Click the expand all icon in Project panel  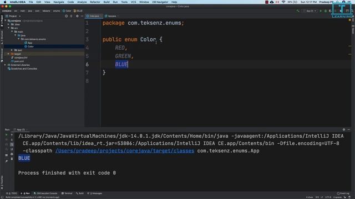coord(72,16)
